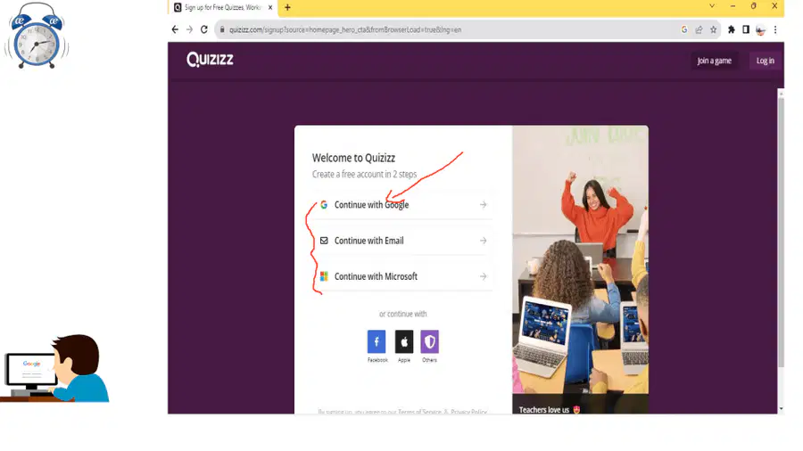This screenshot has height=451, width=803.
Task: Sign up with Facebook icon
Action: coord(377,341)
